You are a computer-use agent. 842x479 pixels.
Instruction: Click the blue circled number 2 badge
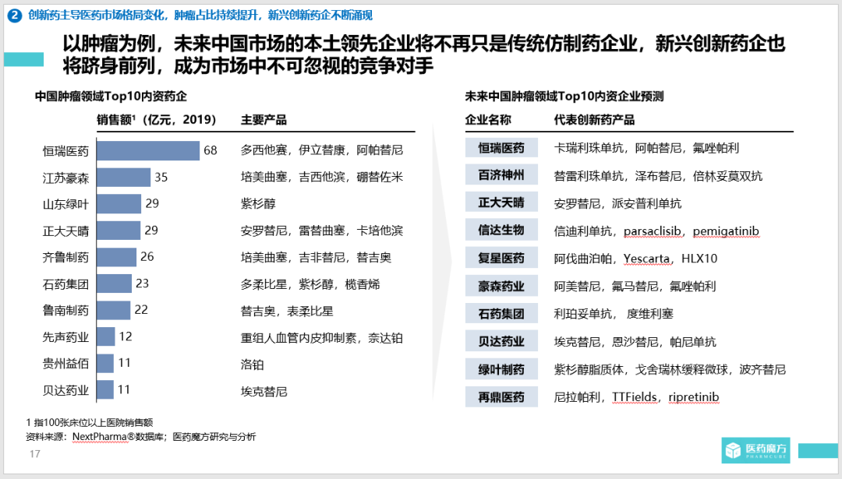pyautogui.click(x=15, y=15)
